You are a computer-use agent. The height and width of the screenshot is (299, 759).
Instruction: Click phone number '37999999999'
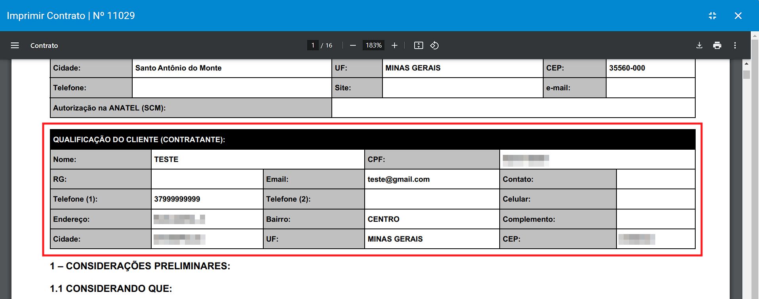[177, 199]
